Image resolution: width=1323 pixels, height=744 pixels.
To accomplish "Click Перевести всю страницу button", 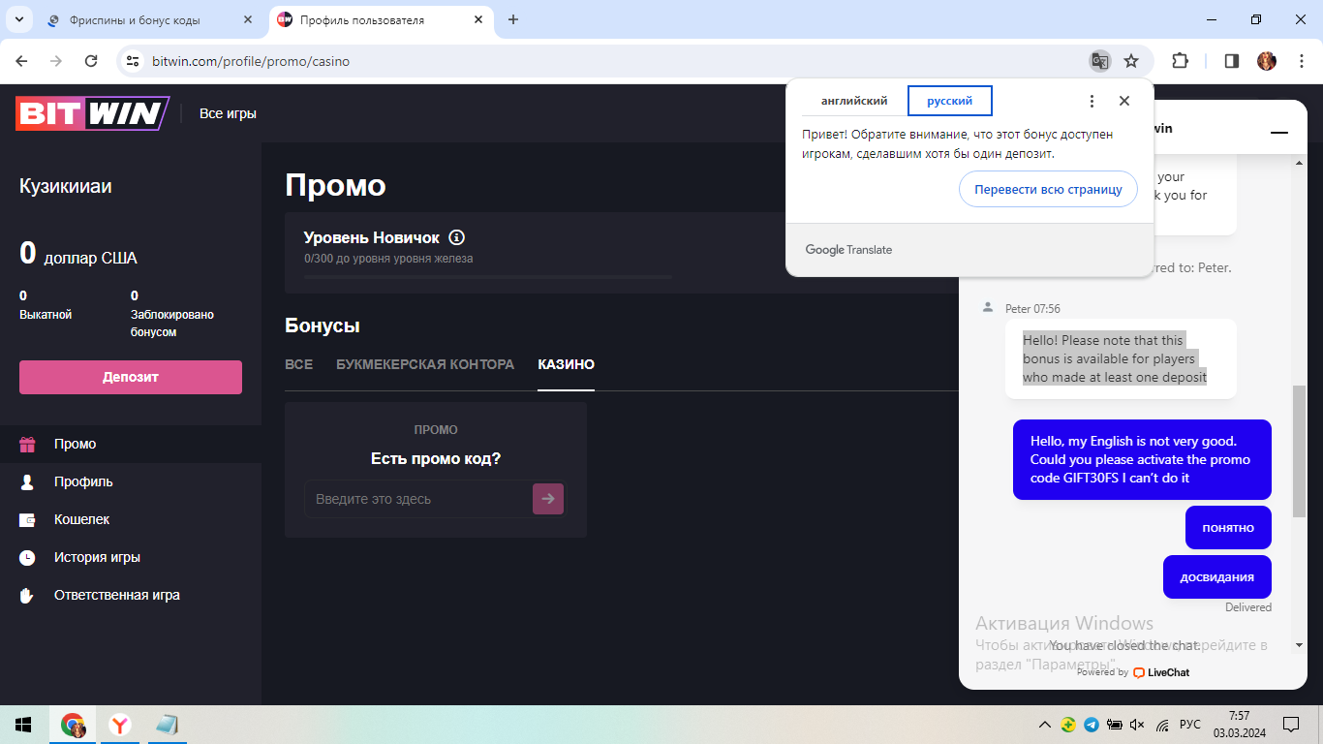I will click(1048, 189).
